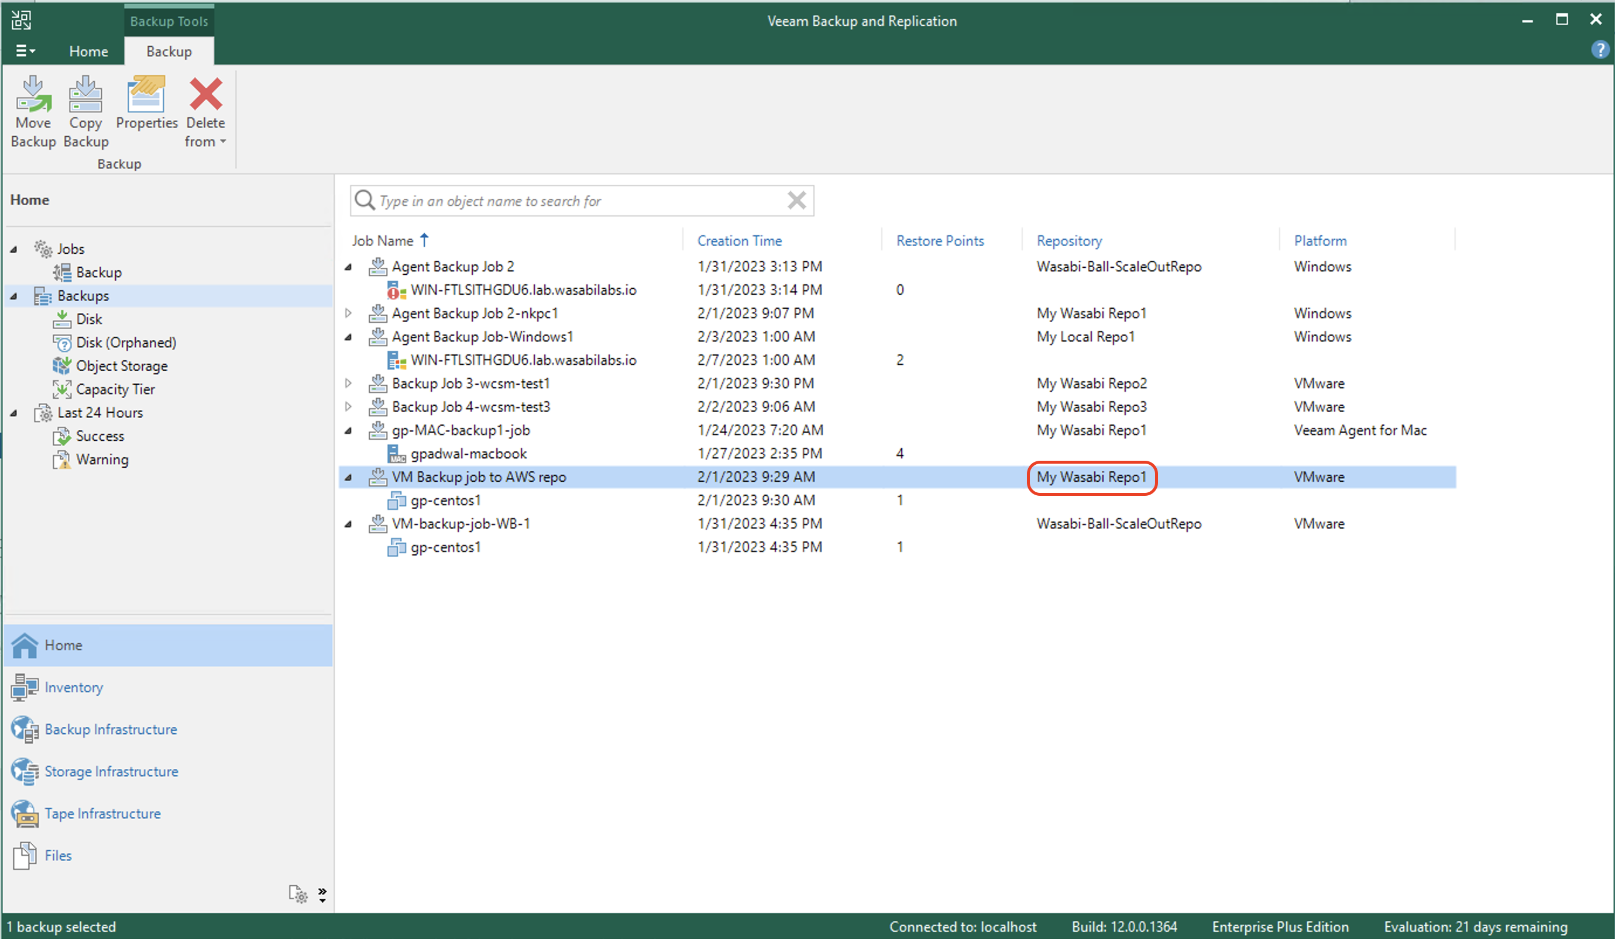Viewport: 1615px width, 939px height.
Task: Collapse the Last 24 Hours tree node
Action: [13, 413]
